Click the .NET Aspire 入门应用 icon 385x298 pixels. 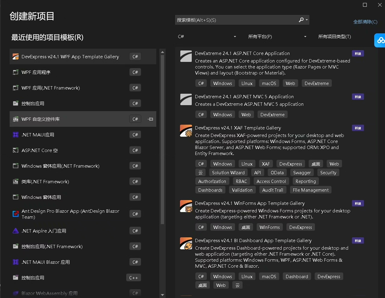pos(16,231)
